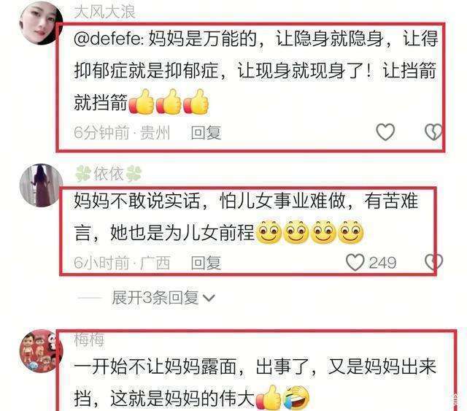Select the comment text about 抑郁症
Screen dimensions: 467x411
(255, 71)
